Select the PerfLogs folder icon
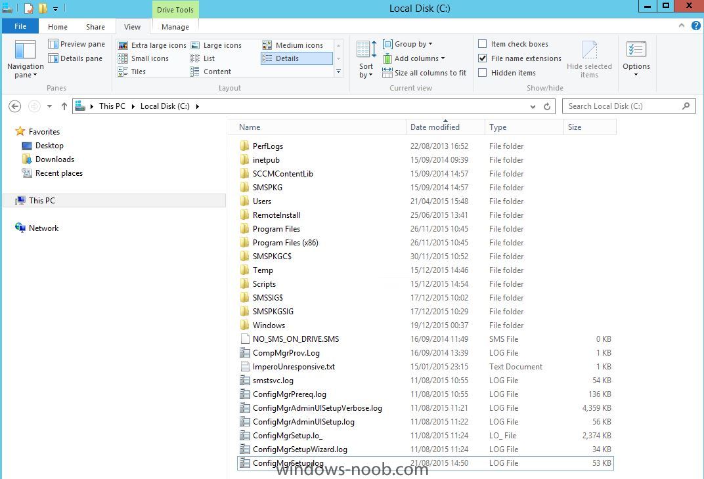Screen dimensions: 704x479 point(245,146)
